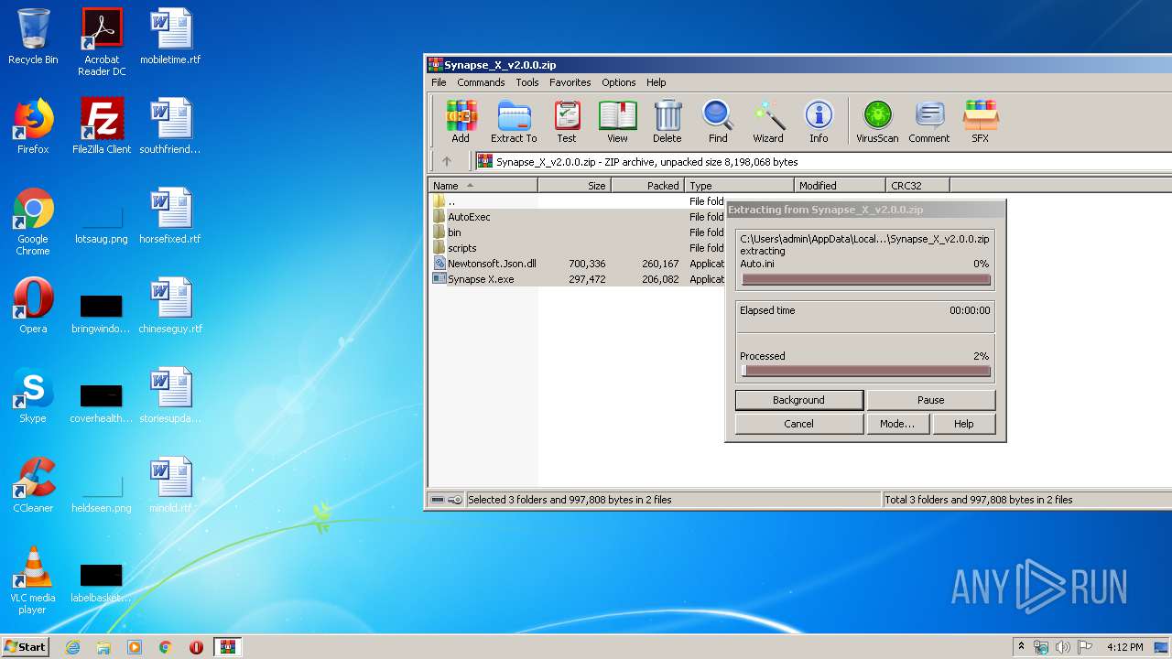Open the Find magnifier tool
This screenshot has height=659, width=1172.
point(718,123)
